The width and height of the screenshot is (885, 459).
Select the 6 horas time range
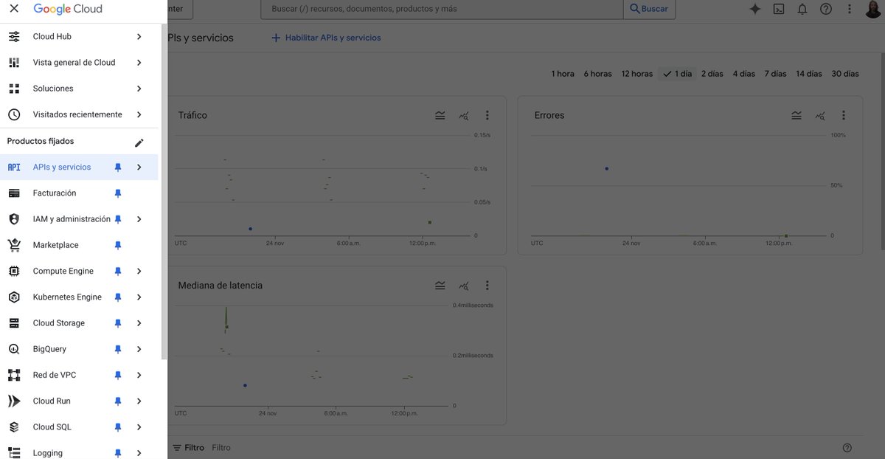[598, 74]
